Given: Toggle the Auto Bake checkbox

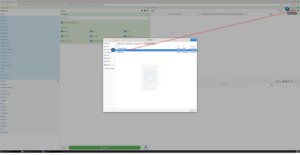Looking at the screenshot, I should (145, 147).
